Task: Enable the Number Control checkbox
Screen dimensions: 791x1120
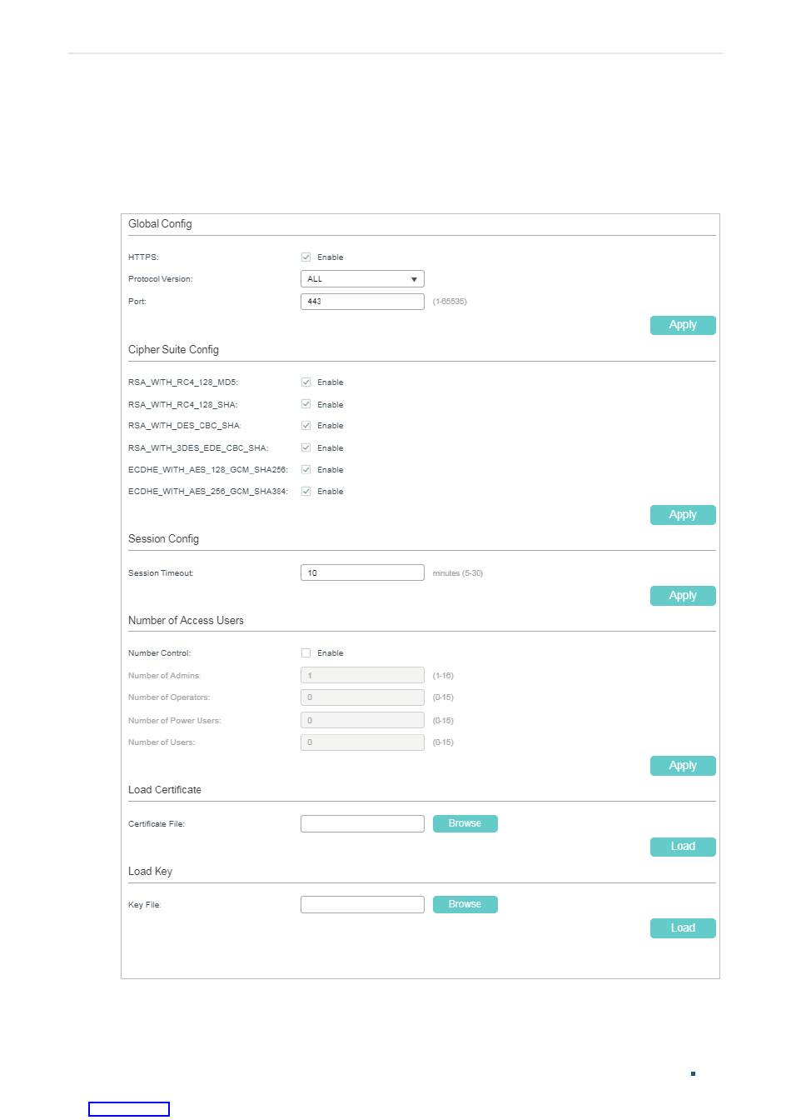Action: click(306, 653)
